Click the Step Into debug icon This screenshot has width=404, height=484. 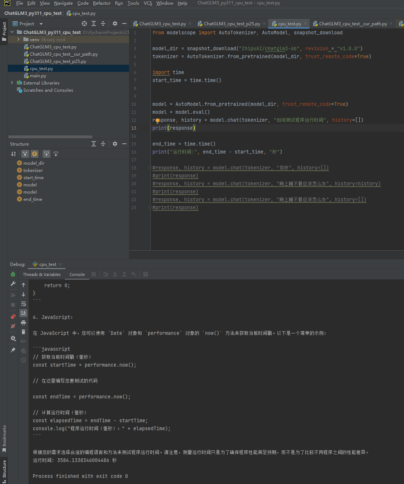115,275
